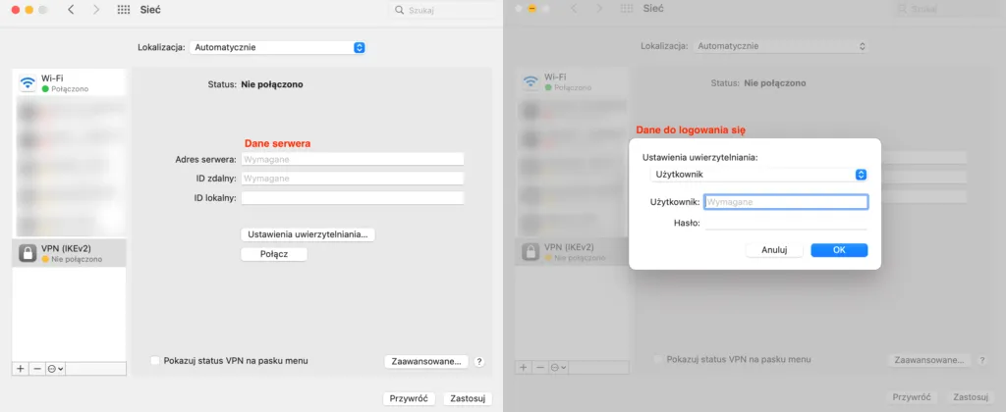Open help question mark, left window
This screenshot has height=412, width=1006.
[x=479, y=361]
